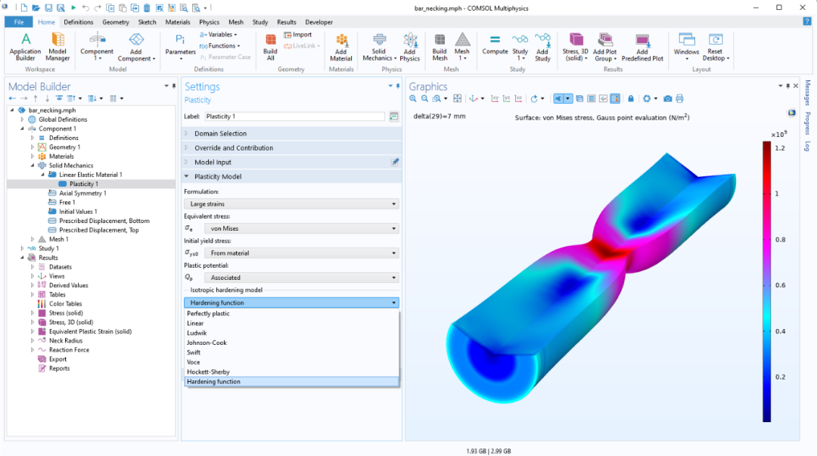The height and width of the screenshot is (456, 817).
Task: Select the Reaction Force results node
Action: click(69, 350)
